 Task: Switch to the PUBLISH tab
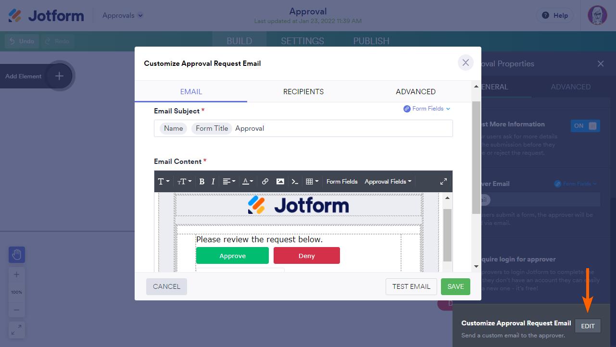[371, 41]
